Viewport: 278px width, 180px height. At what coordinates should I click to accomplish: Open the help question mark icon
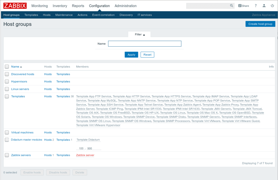[256, 6]
